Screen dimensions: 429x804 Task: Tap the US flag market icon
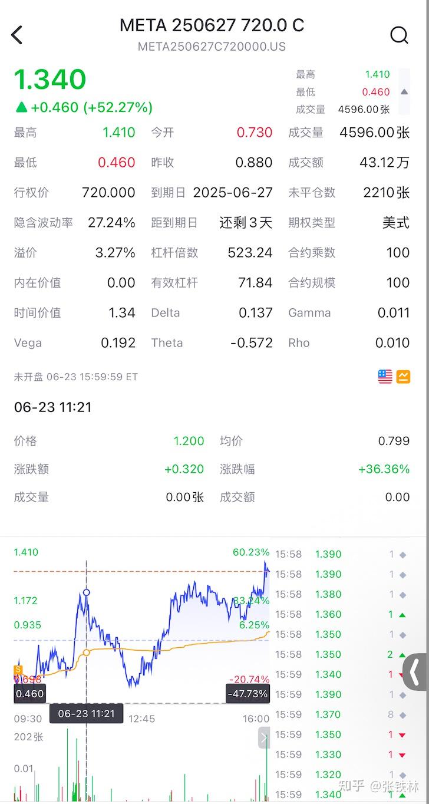pos(385,377)
